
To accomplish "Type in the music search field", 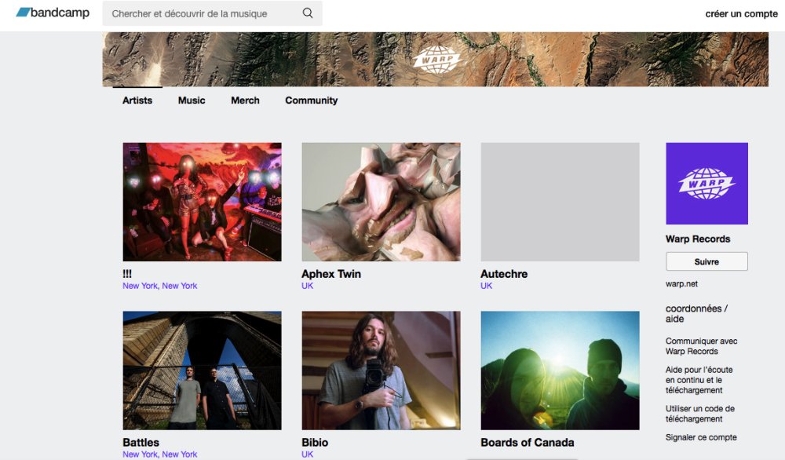I will (200, 13).
